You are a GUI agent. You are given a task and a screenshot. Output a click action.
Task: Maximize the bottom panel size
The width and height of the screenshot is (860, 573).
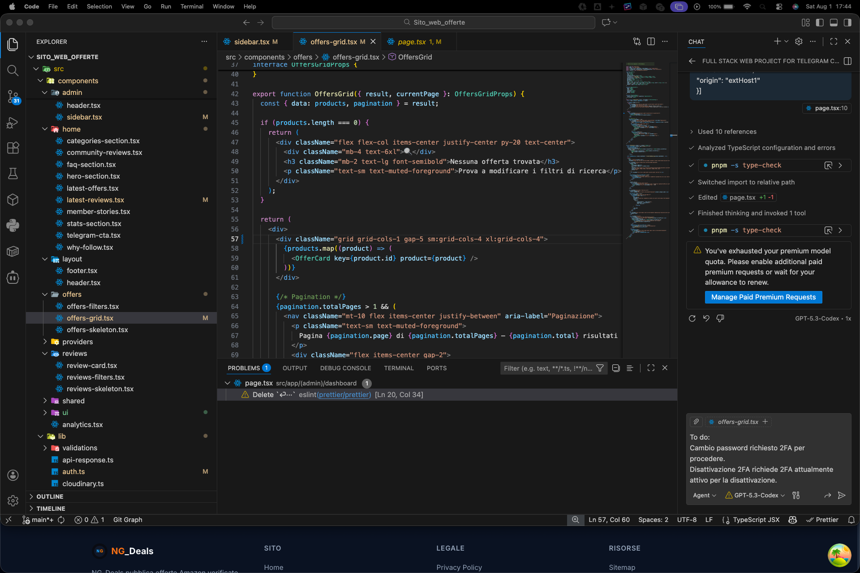pos(651,368)
